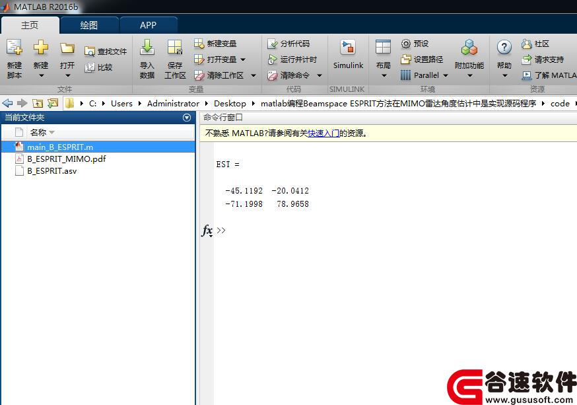This screenshot has height=405, width=577.
Task: Expand the Clear Commands (清除命令) dropdown arrow
Action: pos(320,76)
